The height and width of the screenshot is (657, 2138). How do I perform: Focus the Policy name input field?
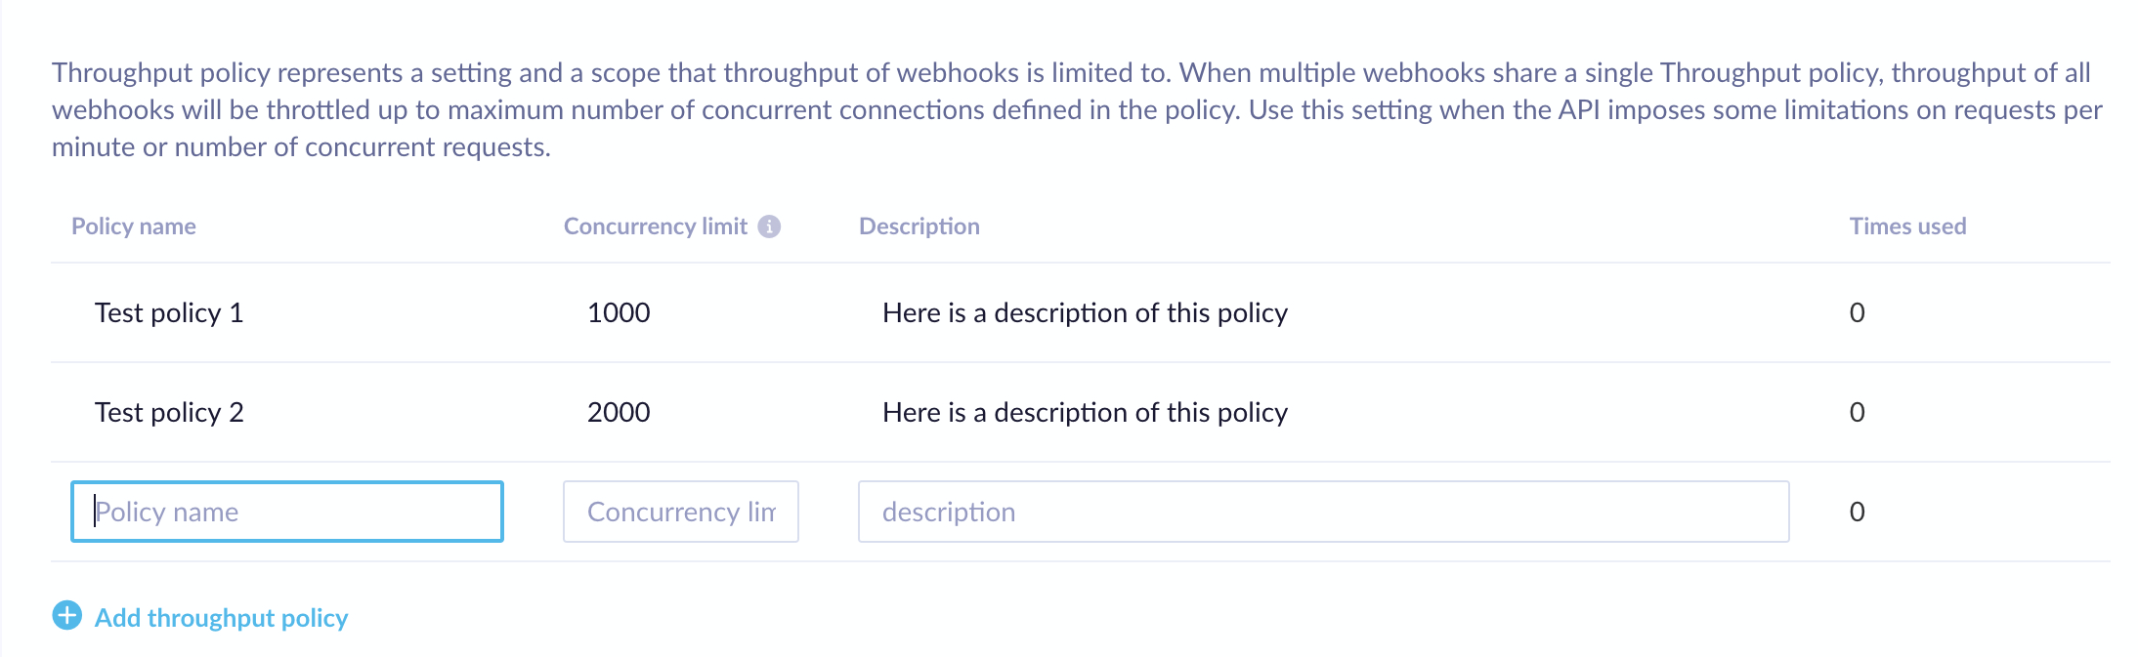(x=287, y=512)
